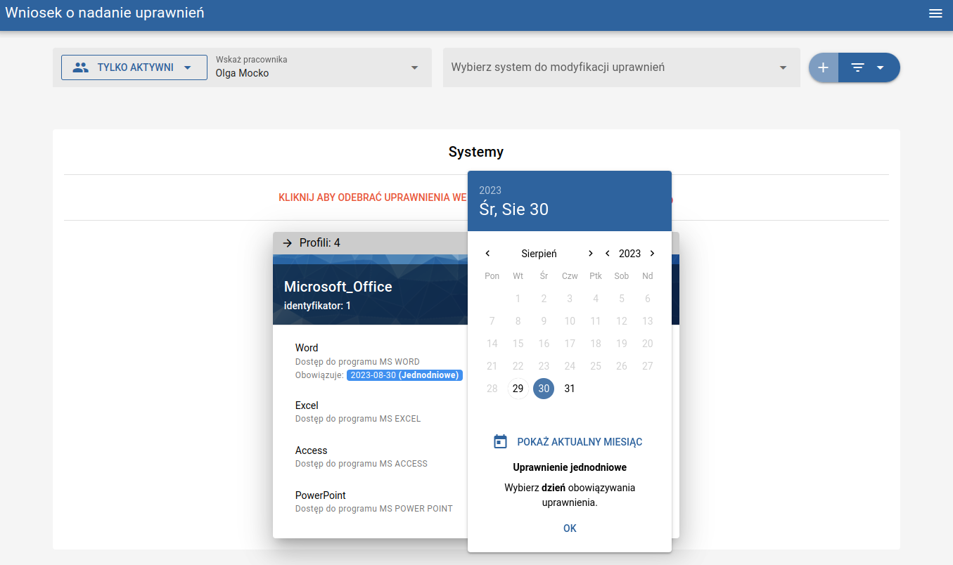Go to next year after 2023
953x565 pixels.
point(652,254)
